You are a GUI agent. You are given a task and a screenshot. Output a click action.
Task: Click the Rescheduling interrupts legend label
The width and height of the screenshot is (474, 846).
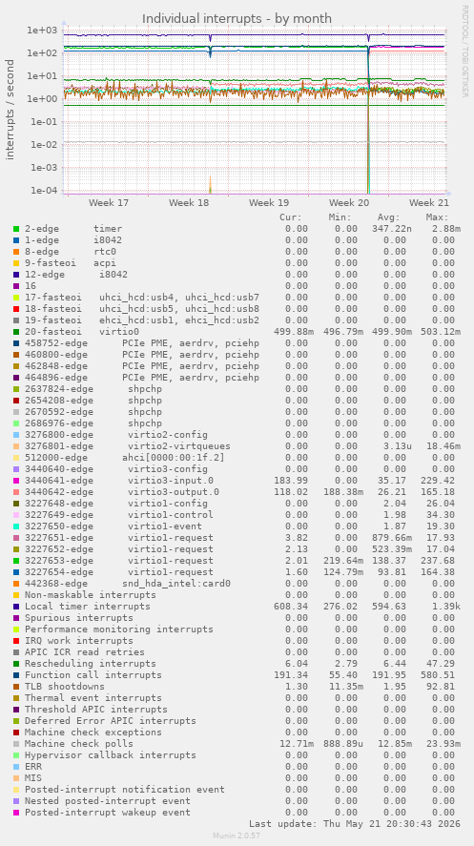(x=91, y=664)
